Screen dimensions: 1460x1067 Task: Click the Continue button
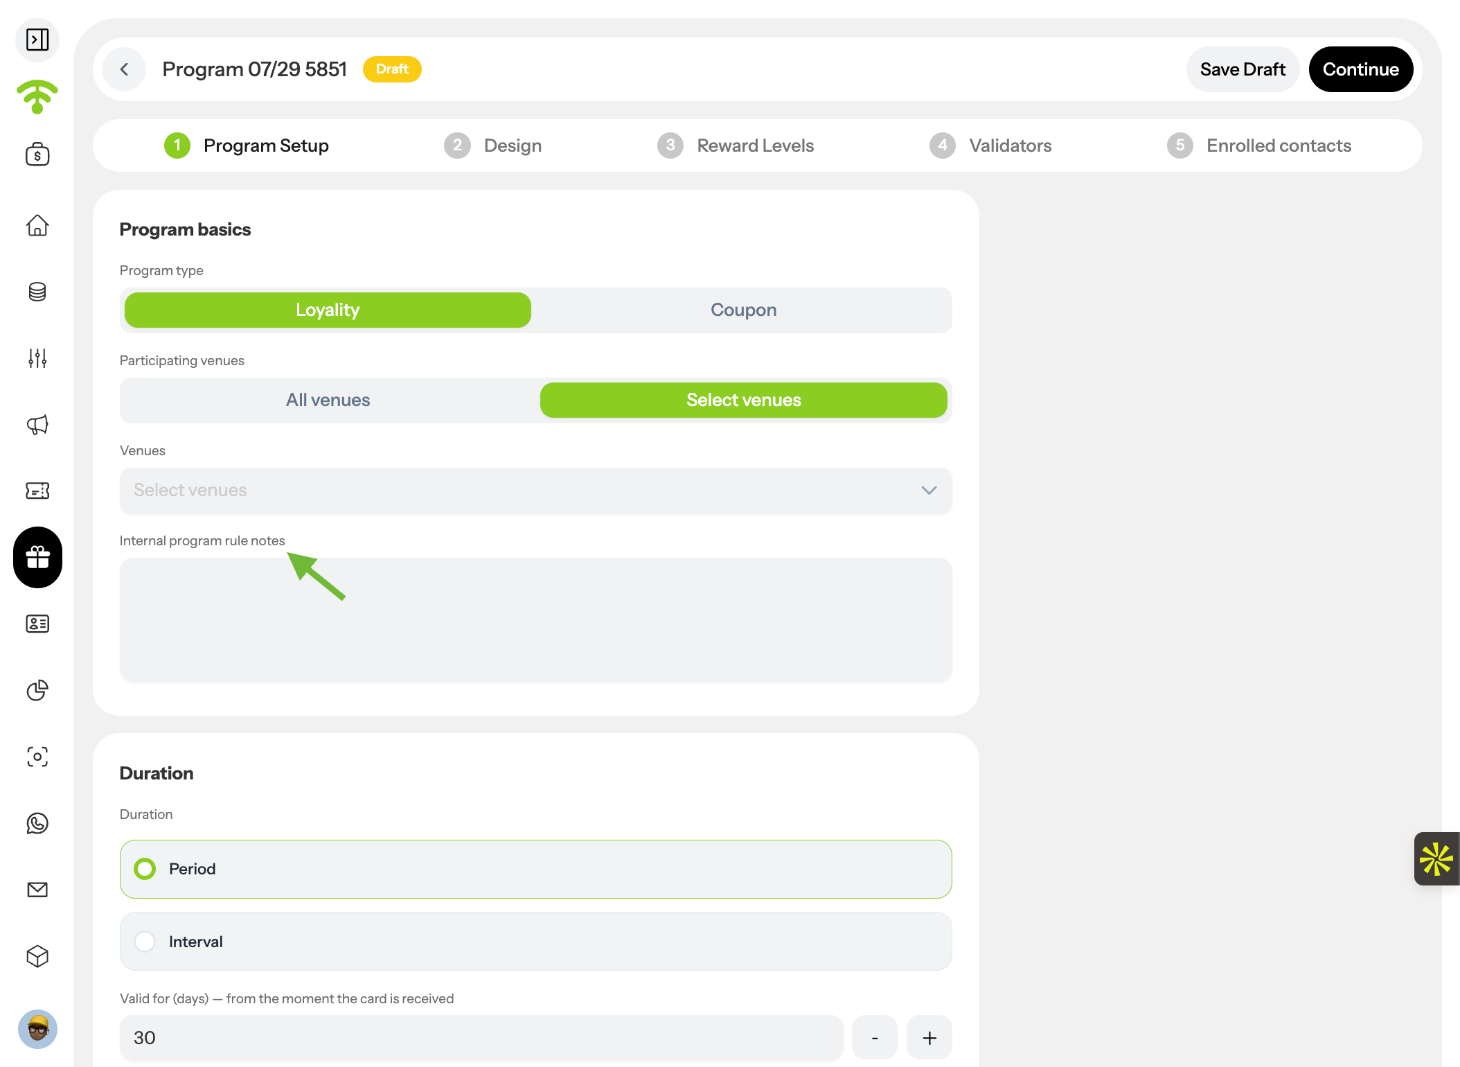[x=1361, y=69]
